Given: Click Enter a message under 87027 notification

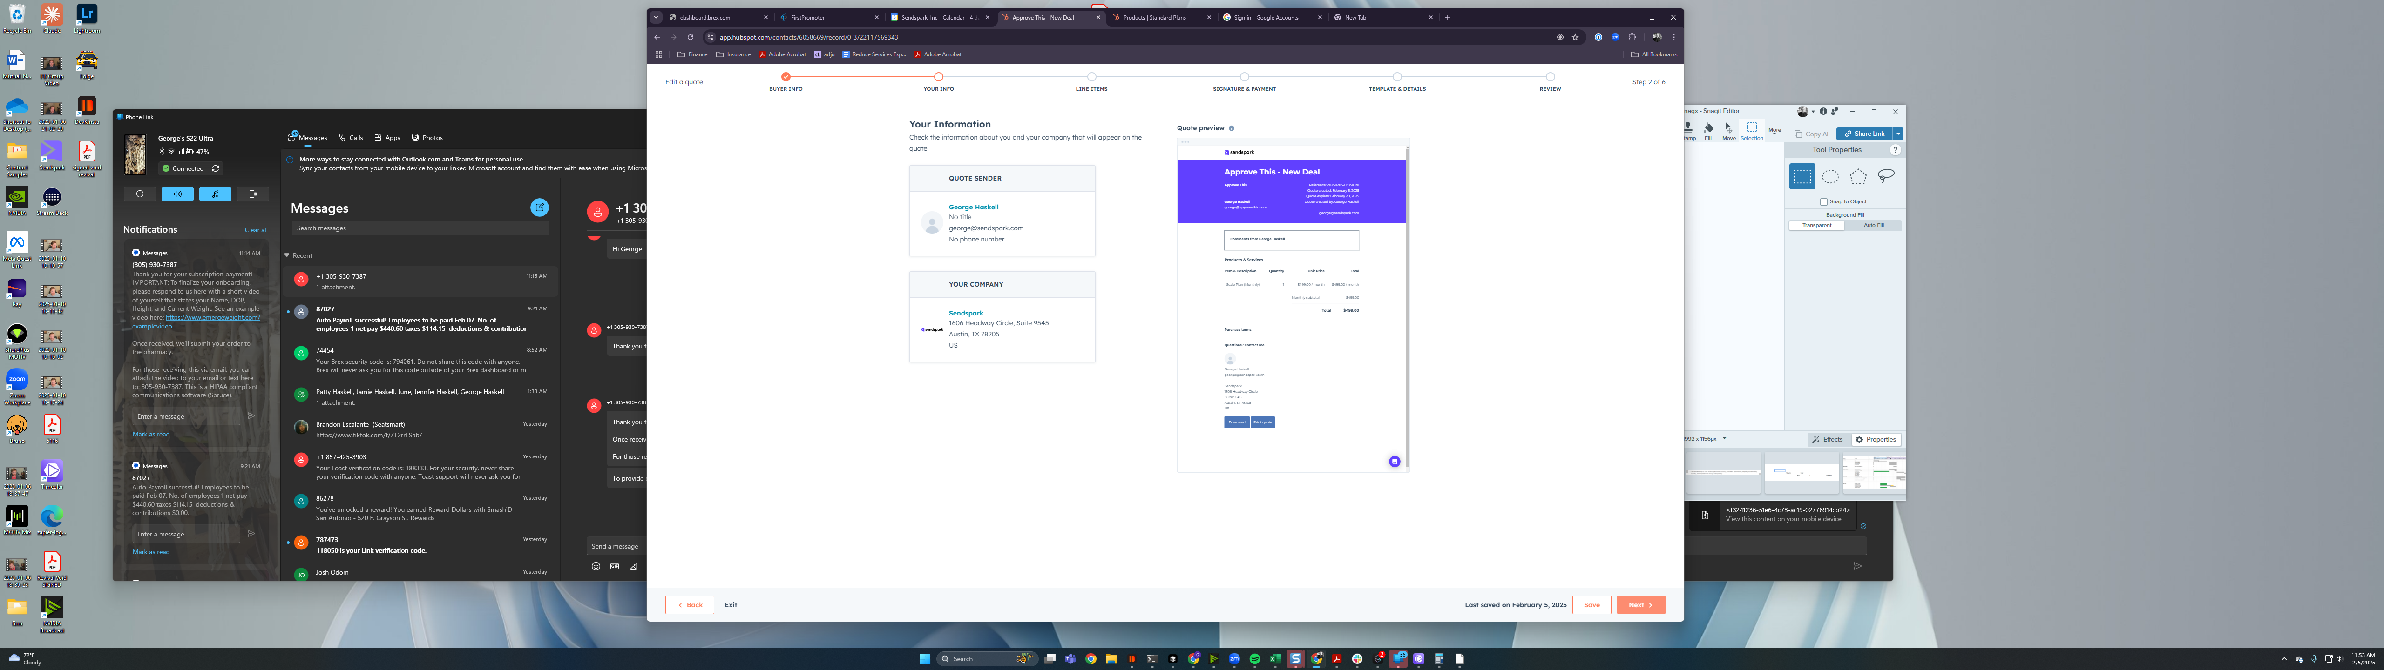Looking at the screenshot, I should point(187,534).
